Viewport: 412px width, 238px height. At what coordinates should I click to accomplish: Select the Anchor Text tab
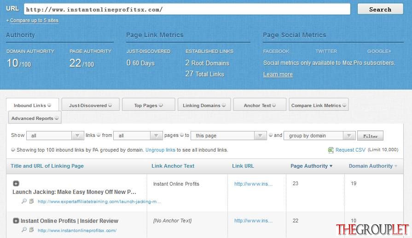pyautogui.click(x=260, y=105)
